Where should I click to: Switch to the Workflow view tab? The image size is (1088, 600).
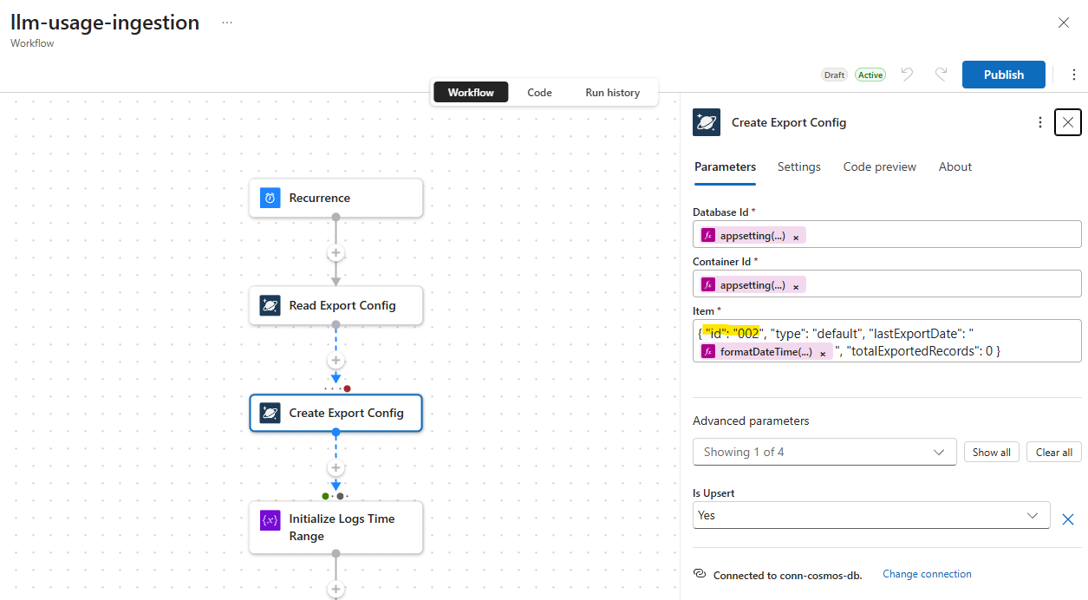pos(471,92)
